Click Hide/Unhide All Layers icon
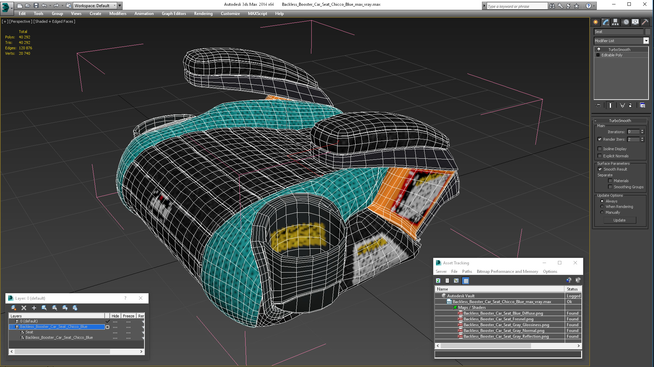Image resolution: width=654 pixels, height=367 pixels. pos(65,308)
